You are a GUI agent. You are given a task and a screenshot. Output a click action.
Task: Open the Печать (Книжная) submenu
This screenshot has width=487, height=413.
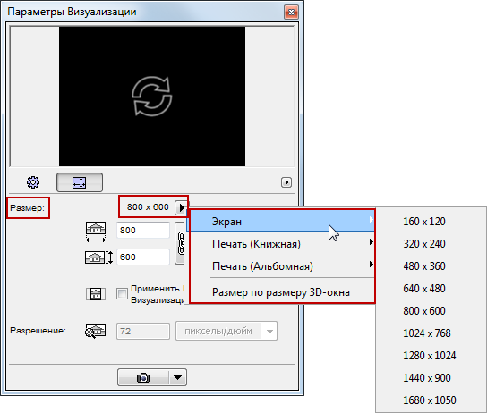282,244
